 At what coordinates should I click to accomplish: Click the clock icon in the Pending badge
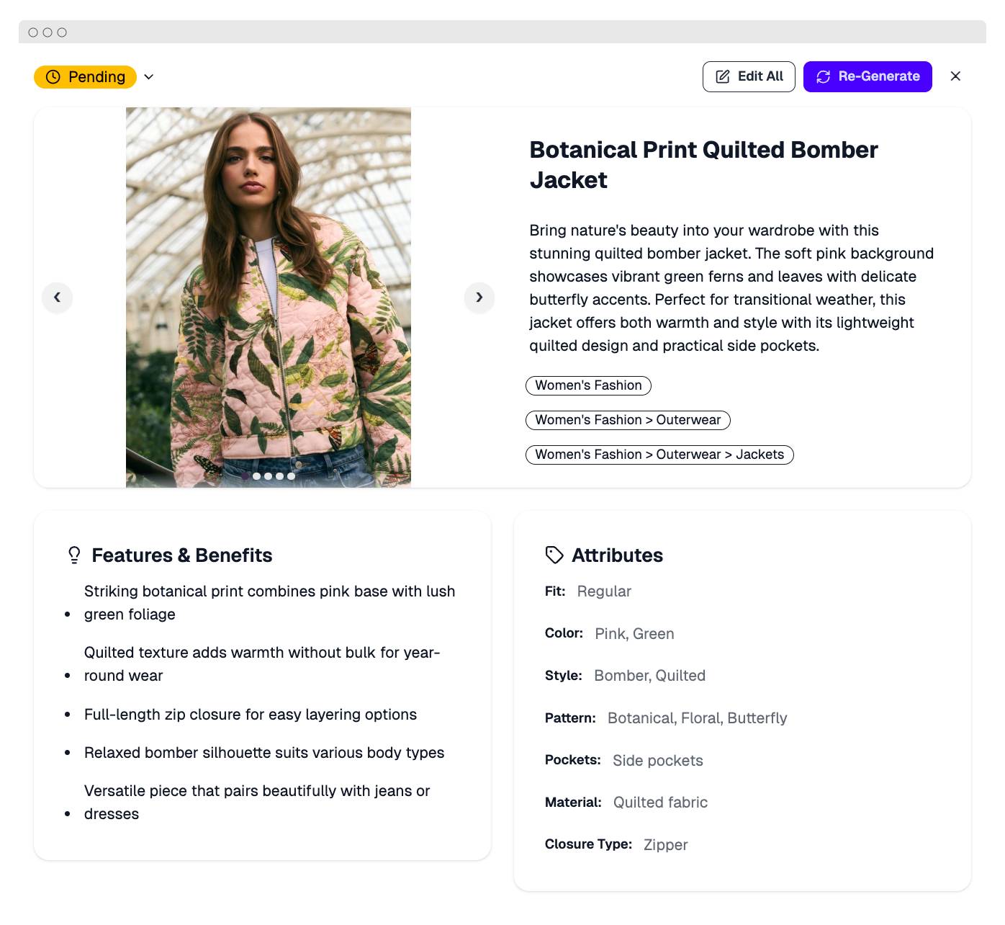tap(53, 76)
